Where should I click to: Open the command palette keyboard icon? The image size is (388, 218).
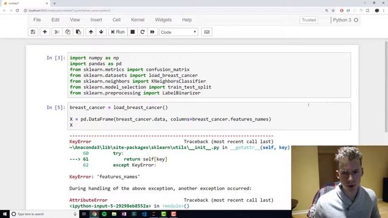click(207, 32)
